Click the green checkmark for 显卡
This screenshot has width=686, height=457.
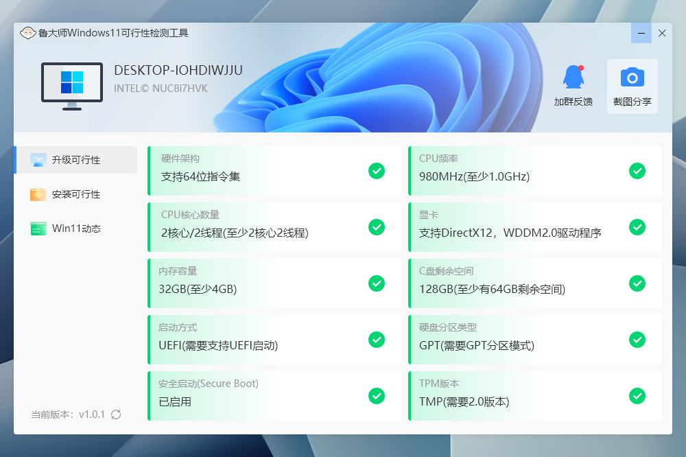tap(637, 227)
